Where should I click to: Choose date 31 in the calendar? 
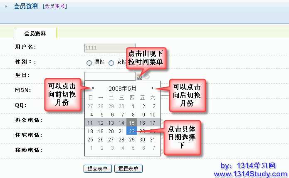tap(153, 139)
